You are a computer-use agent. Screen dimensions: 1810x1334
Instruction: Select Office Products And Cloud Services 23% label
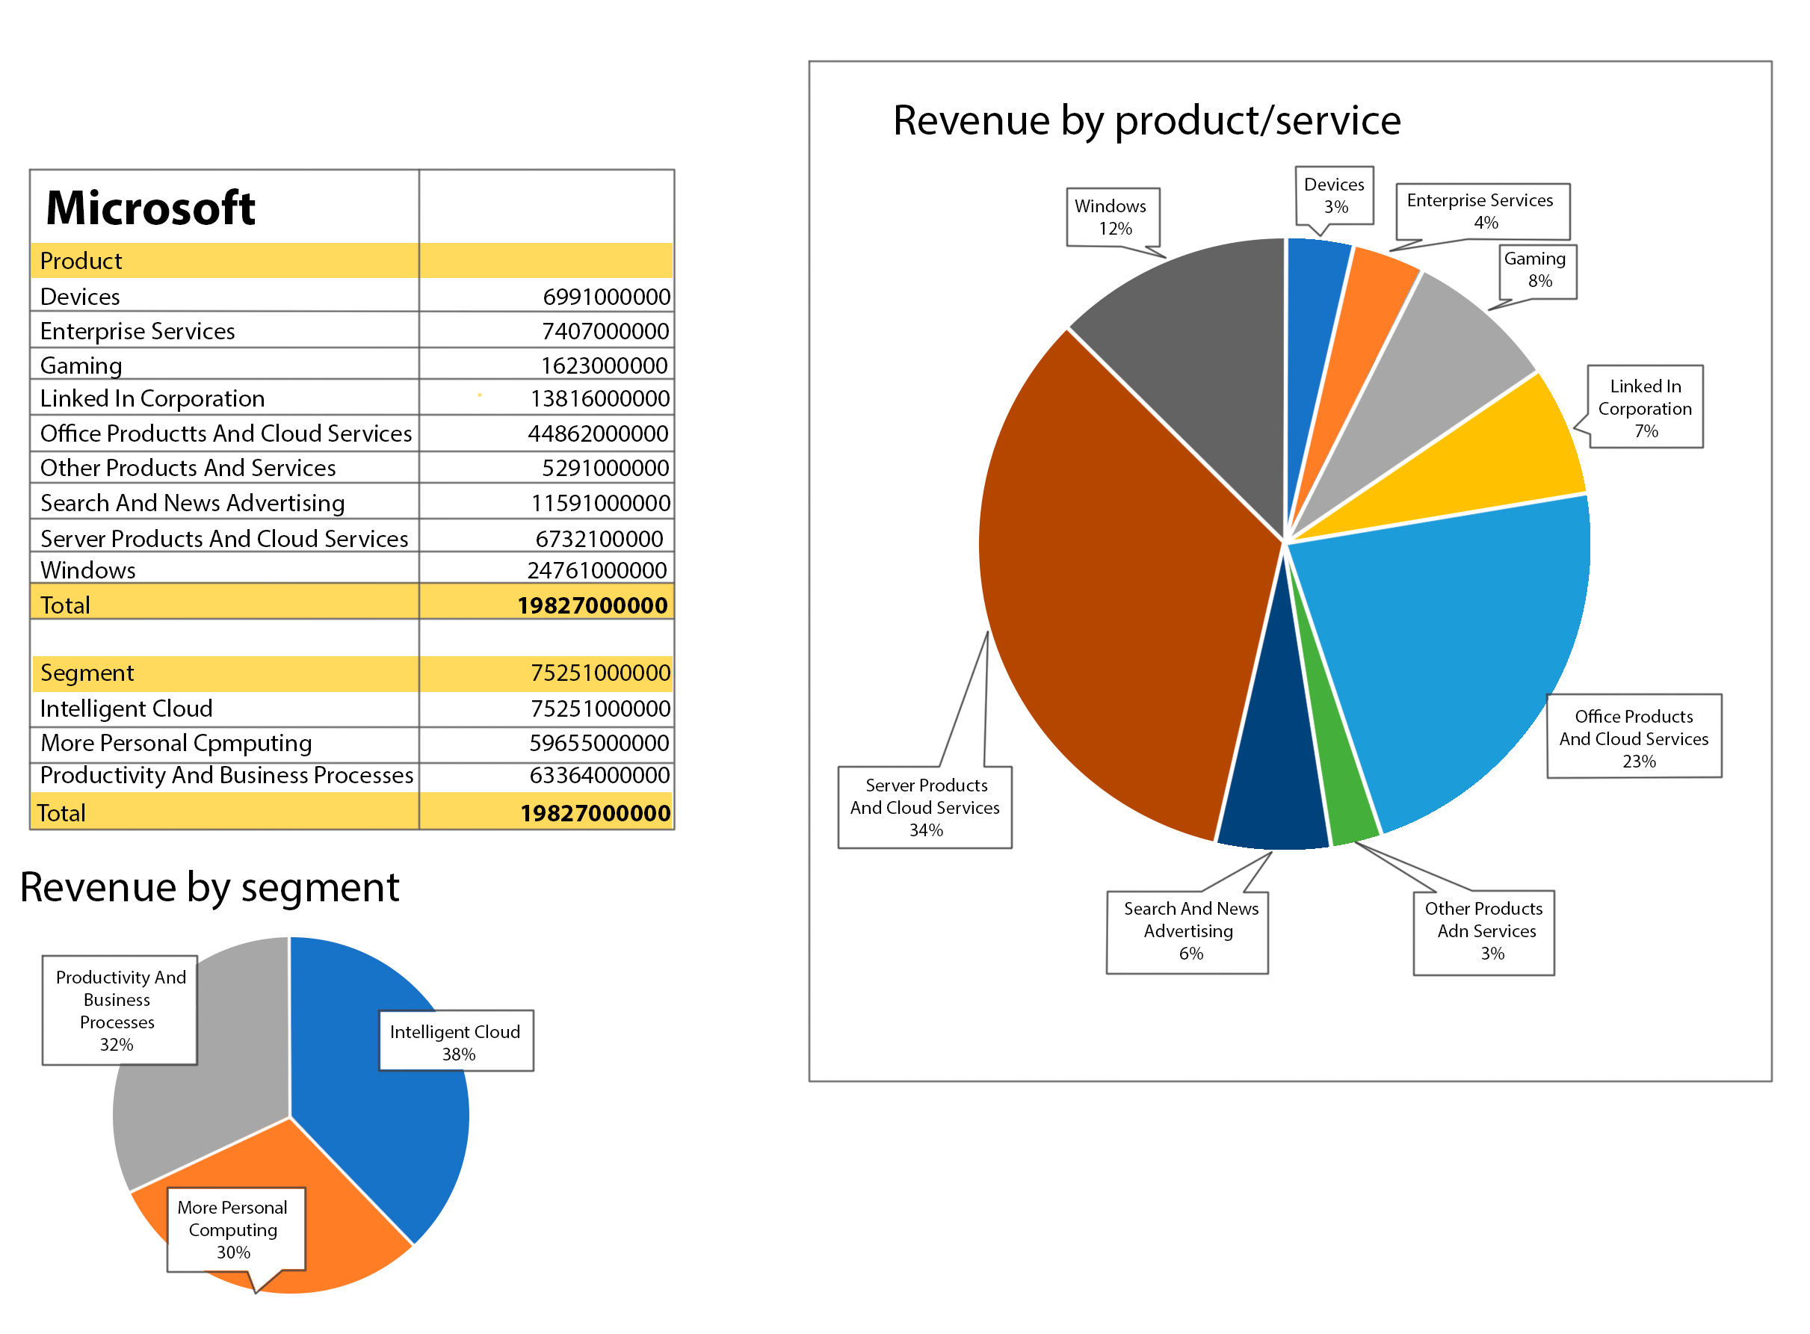[1634, 736]
